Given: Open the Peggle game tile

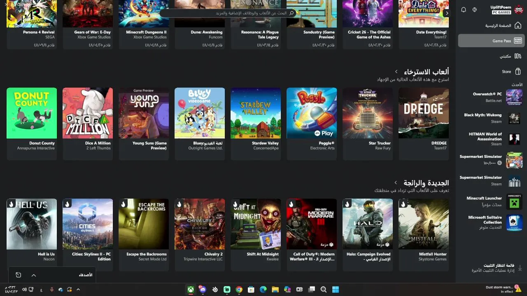Looking at the screenshot, I should tap(312, 123).
